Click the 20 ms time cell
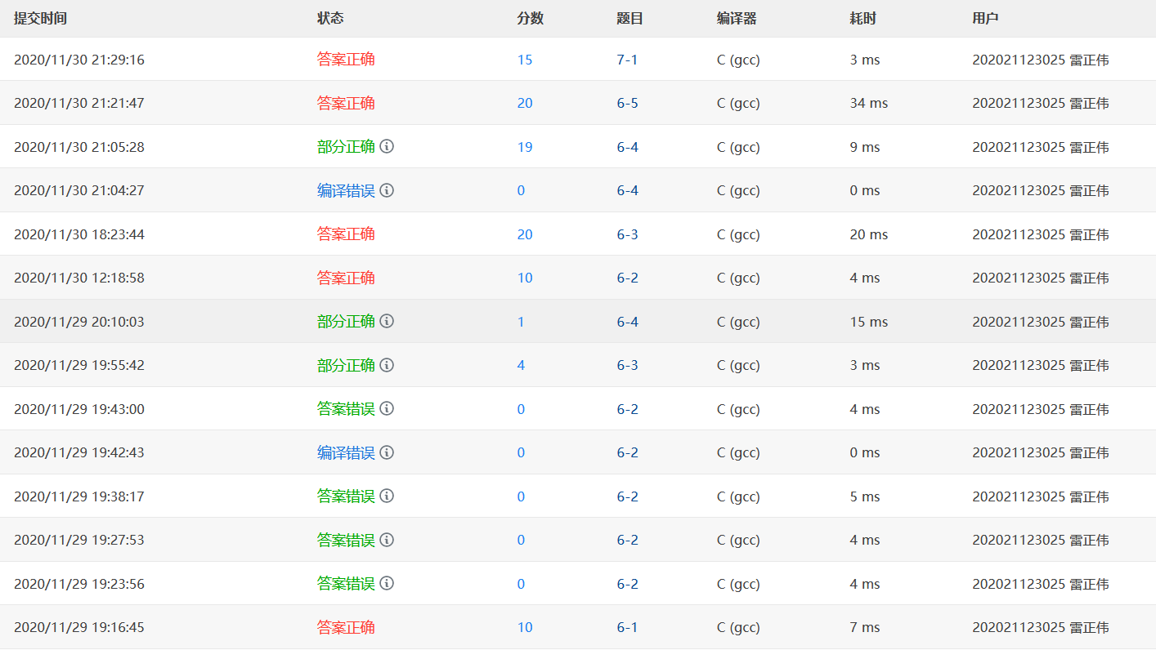The height and width of the screenshot is (650, 1156). 869,234
